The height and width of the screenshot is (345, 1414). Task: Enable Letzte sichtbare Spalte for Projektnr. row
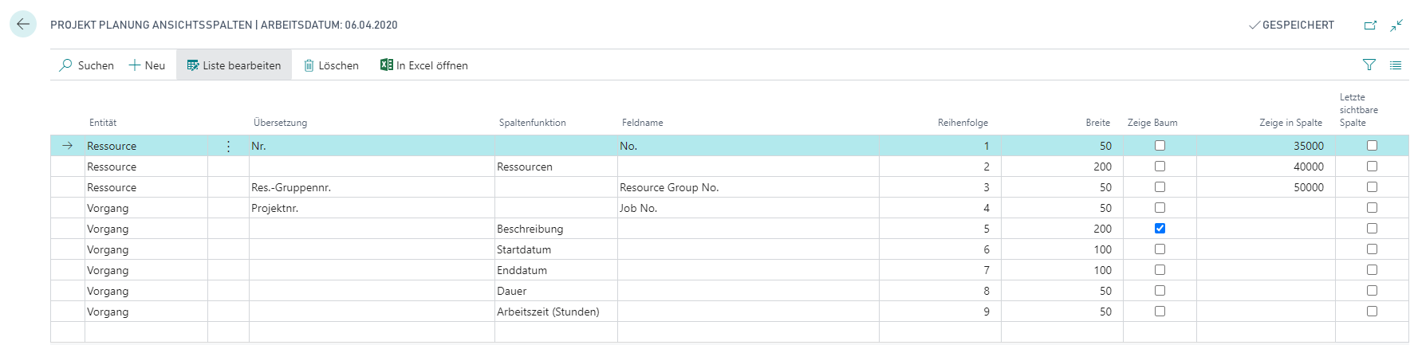tap(1372, 208)
